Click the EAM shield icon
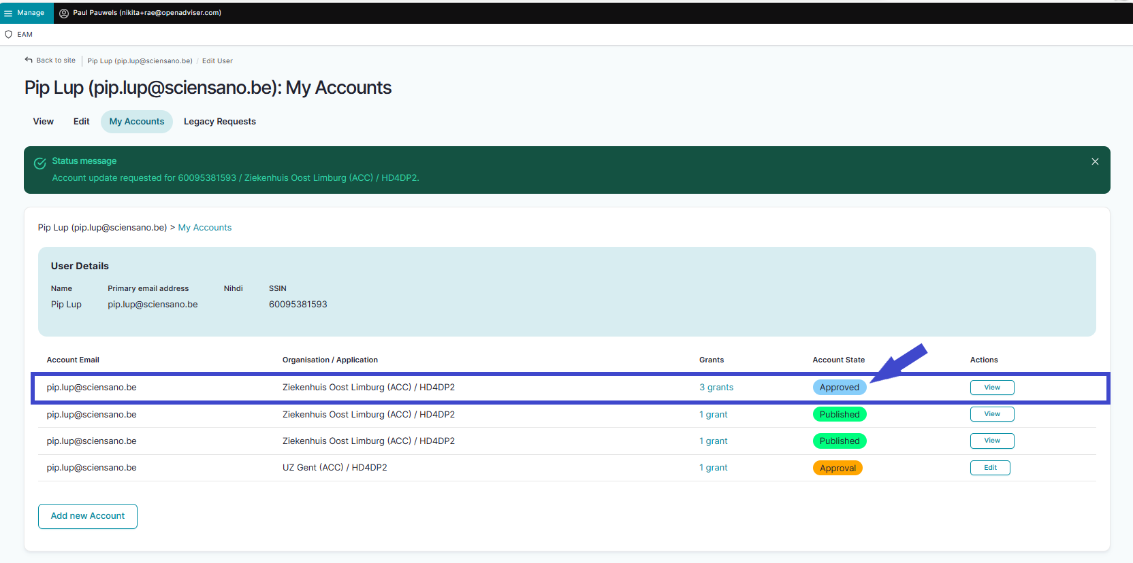This screenshot has width=1133, height=563. 9,35
